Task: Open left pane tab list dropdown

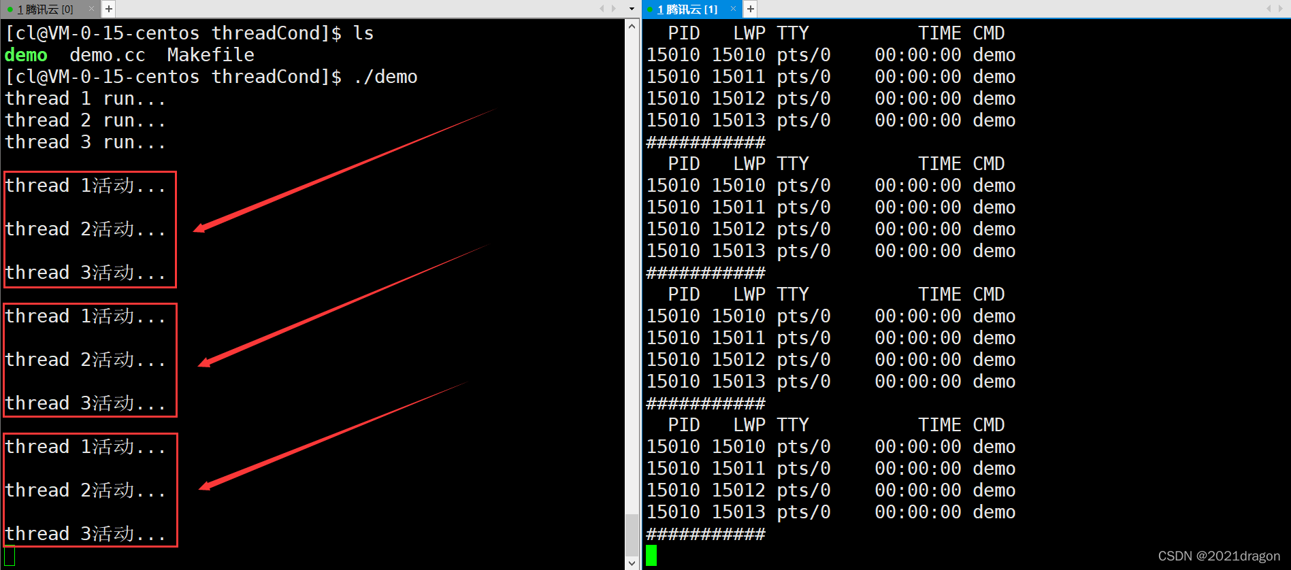Action: point(632,9)
